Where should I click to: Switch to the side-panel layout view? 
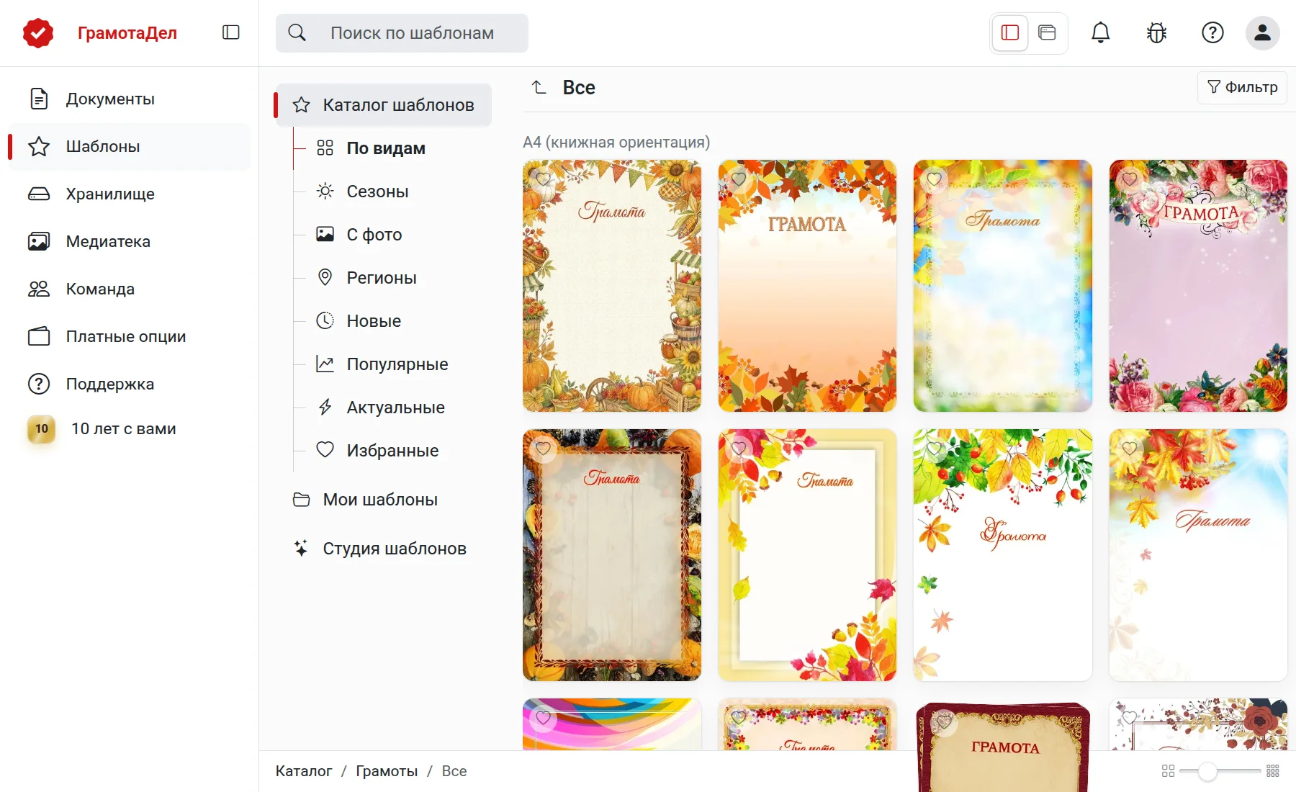click(1010, 33)
